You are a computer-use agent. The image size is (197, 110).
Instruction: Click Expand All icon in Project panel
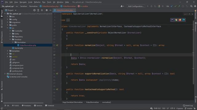38,10
